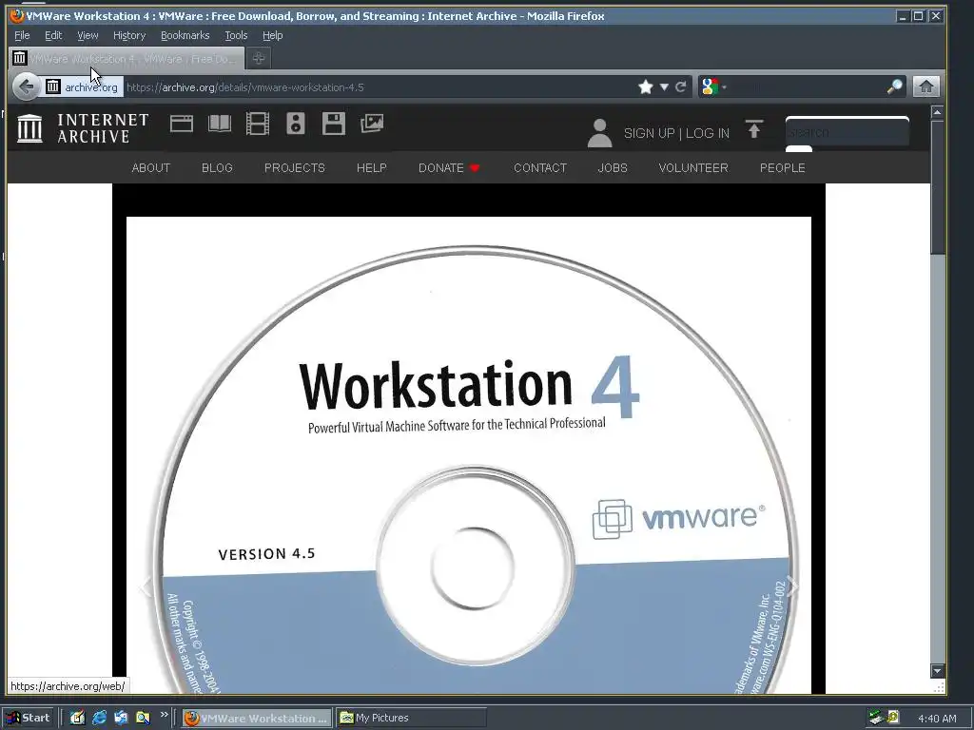Open a new tab with plus button
This screenshot has width=974, height=730.
click(x=259, y=58)
